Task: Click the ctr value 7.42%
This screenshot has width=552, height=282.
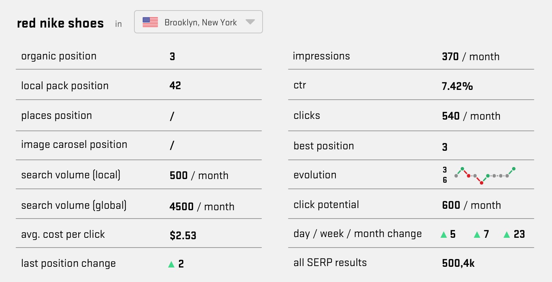Action: tap(457, 86)
